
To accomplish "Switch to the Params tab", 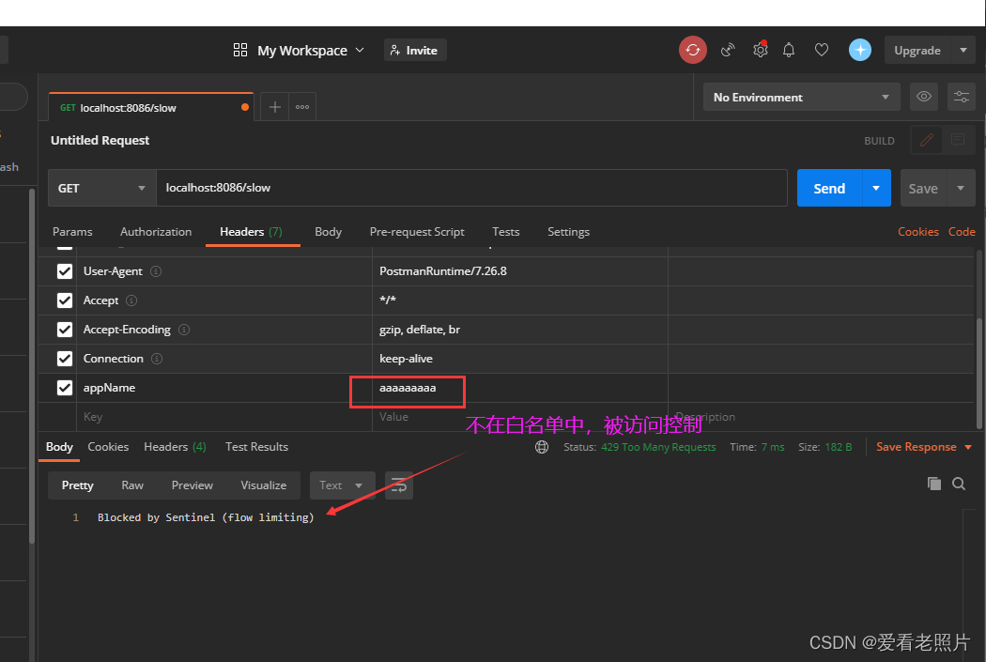I will [x=72, y=232].
